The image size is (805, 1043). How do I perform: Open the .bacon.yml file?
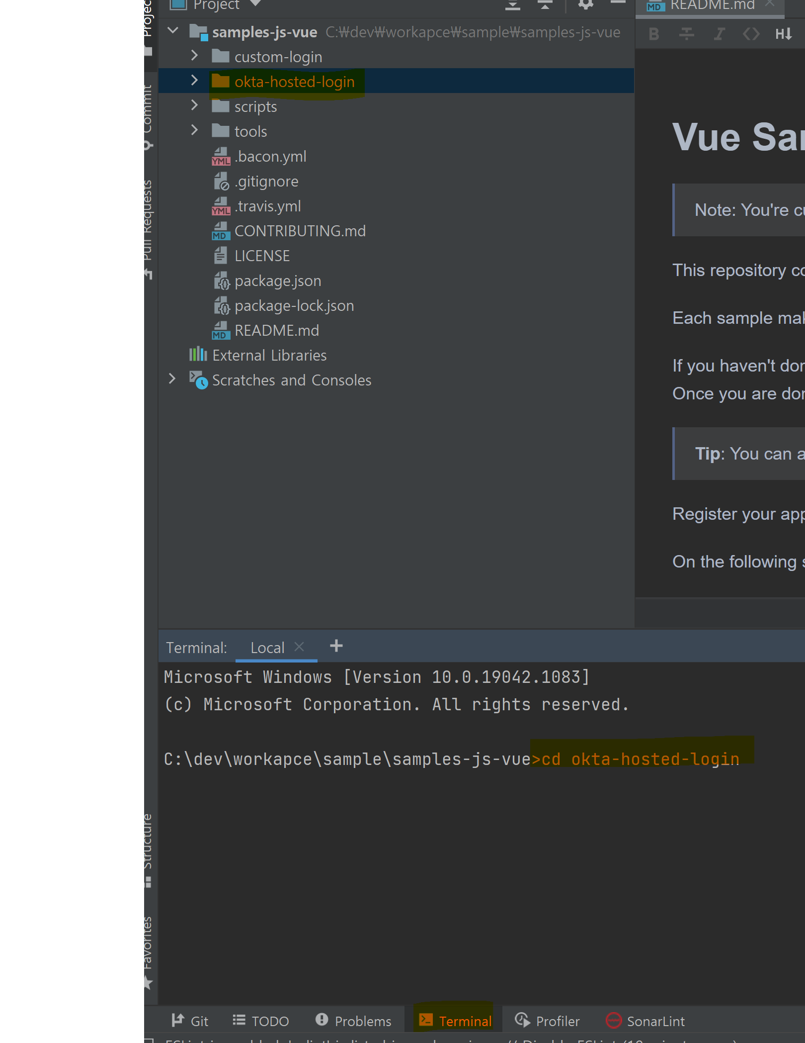[x=270, y=156]
